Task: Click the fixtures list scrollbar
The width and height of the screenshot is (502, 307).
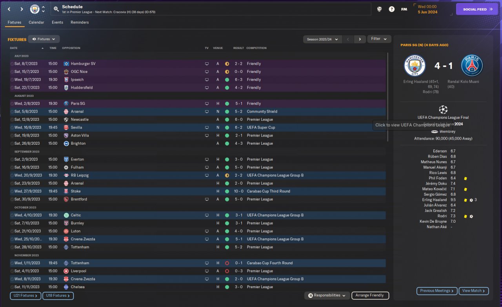Action: 387,97
